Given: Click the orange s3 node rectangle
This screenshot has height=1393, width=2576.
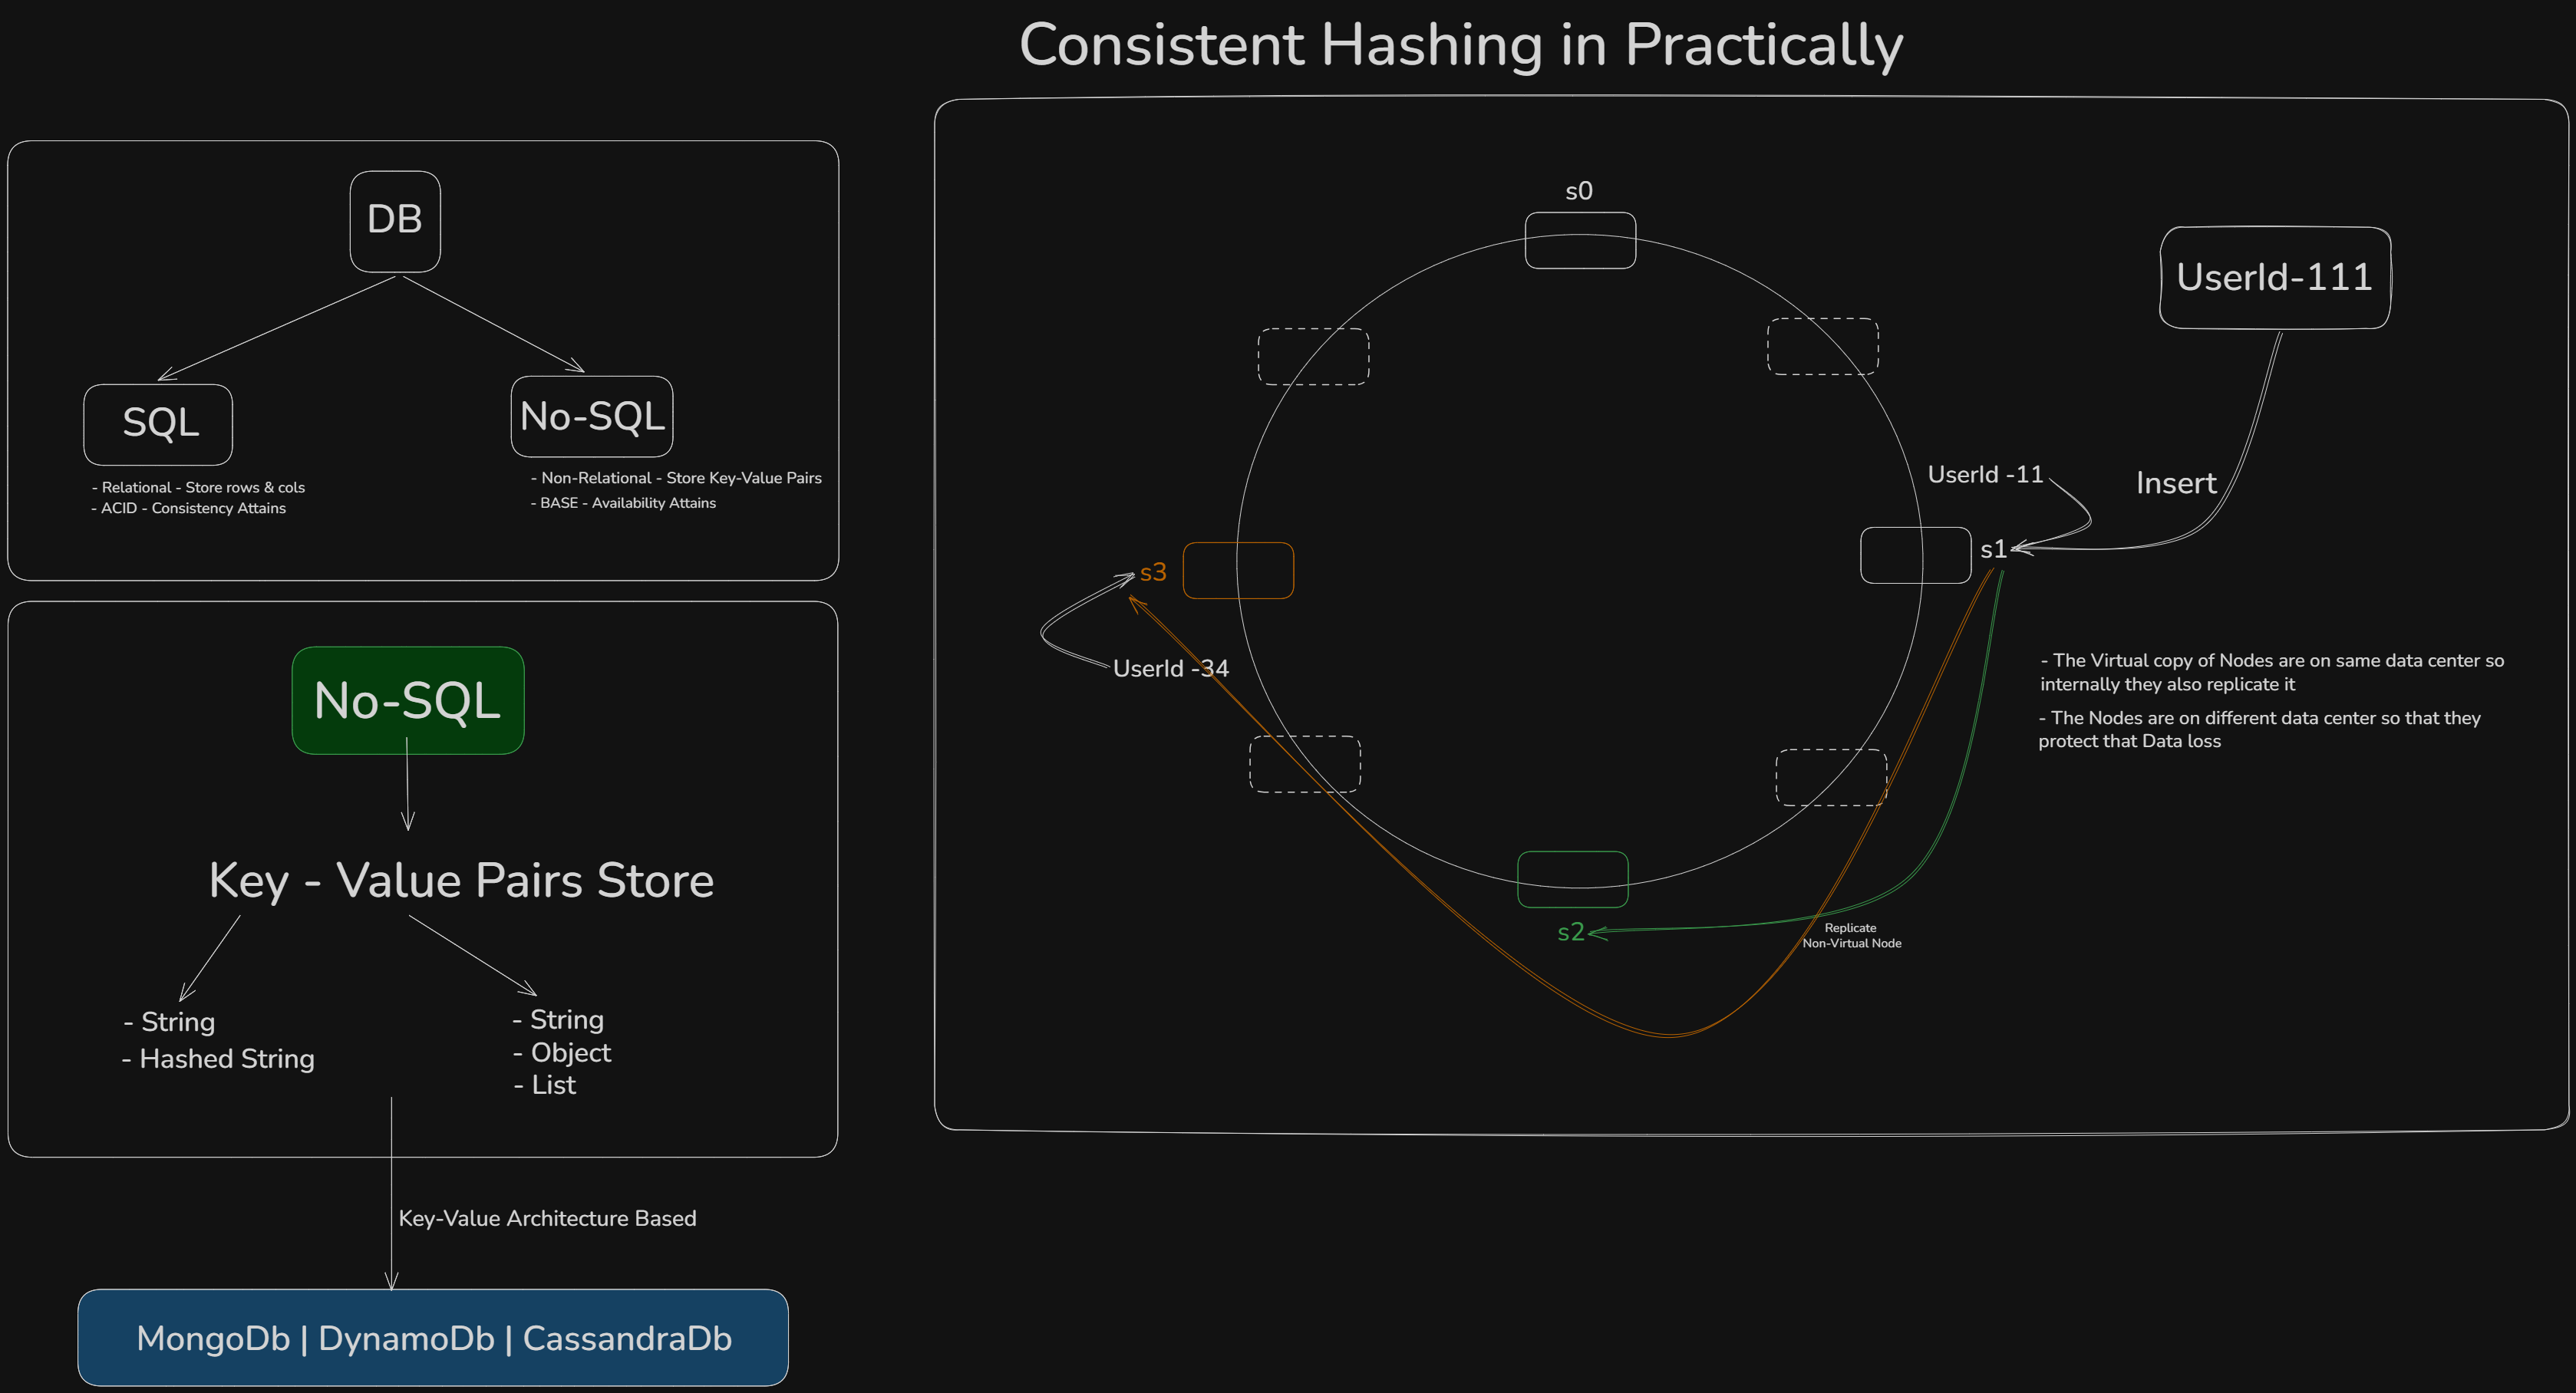Looking at the screenshot, I should pos(1238,571).
